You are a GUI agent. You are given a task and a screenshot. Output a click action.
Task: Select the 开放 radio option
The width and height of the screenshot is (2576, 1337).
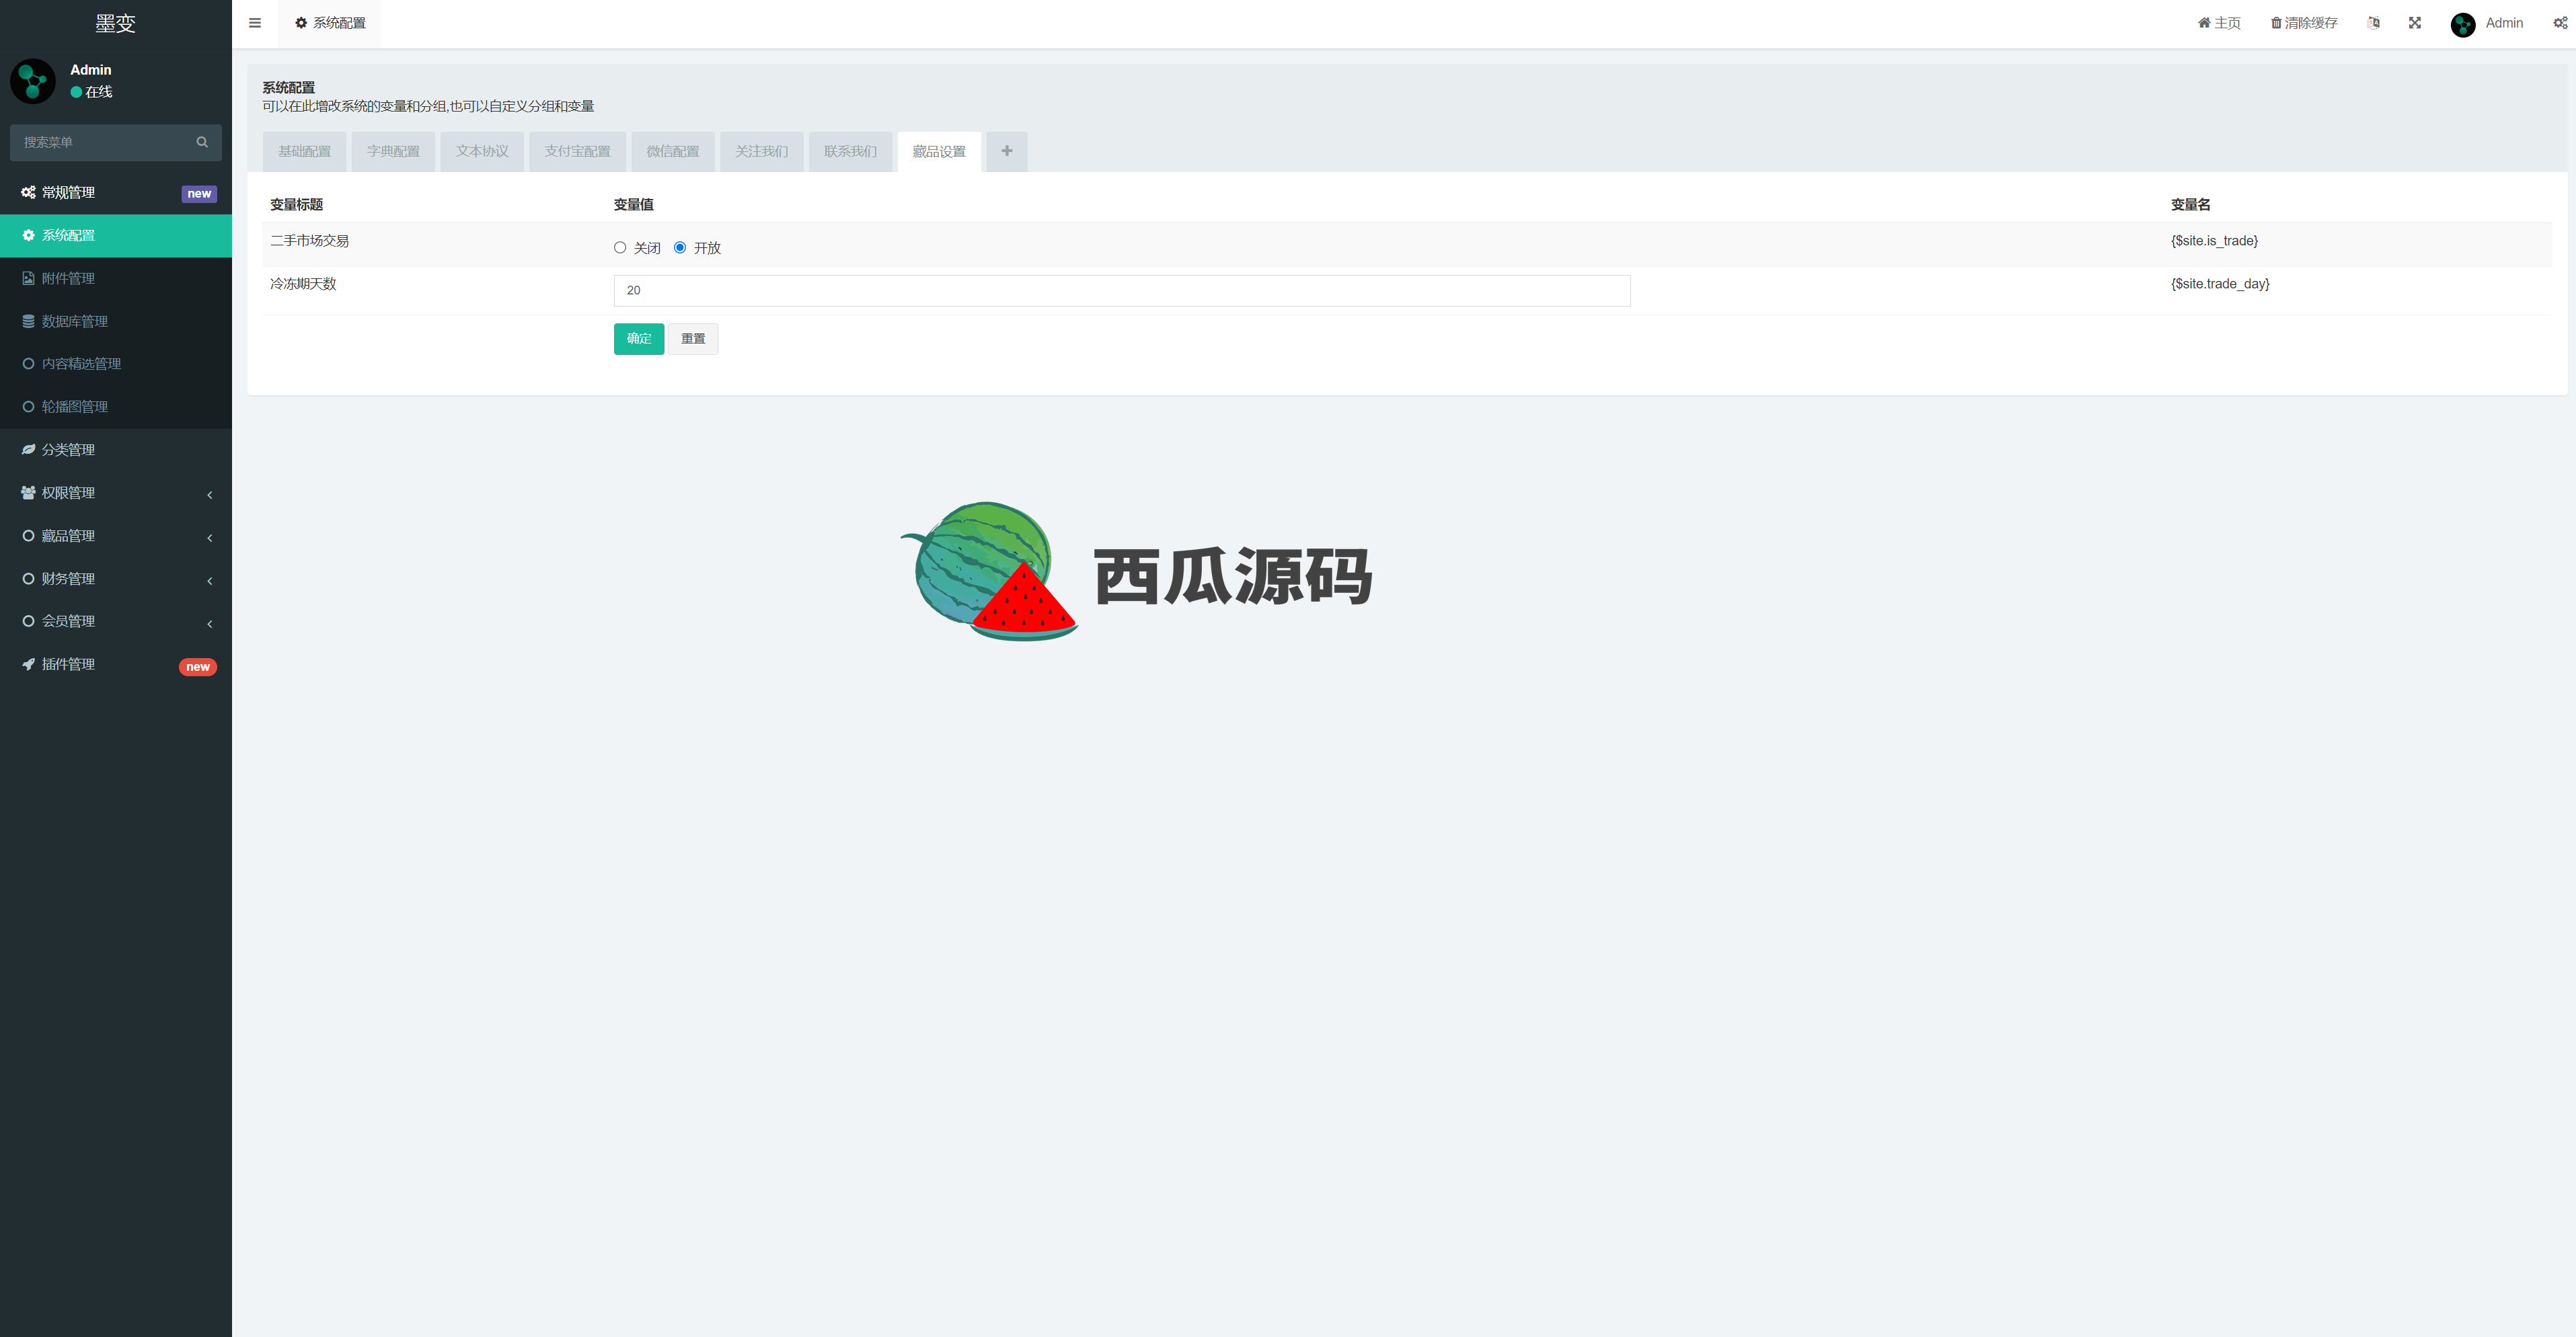click(680, 248)
